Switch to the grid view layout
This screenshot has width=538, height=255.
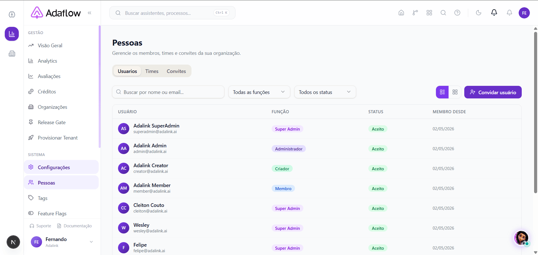[x=455, y=92]
